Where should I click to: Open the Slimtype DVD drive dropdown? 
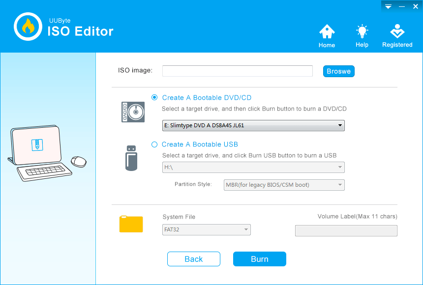pyautogui.click(x=253, y=125)
